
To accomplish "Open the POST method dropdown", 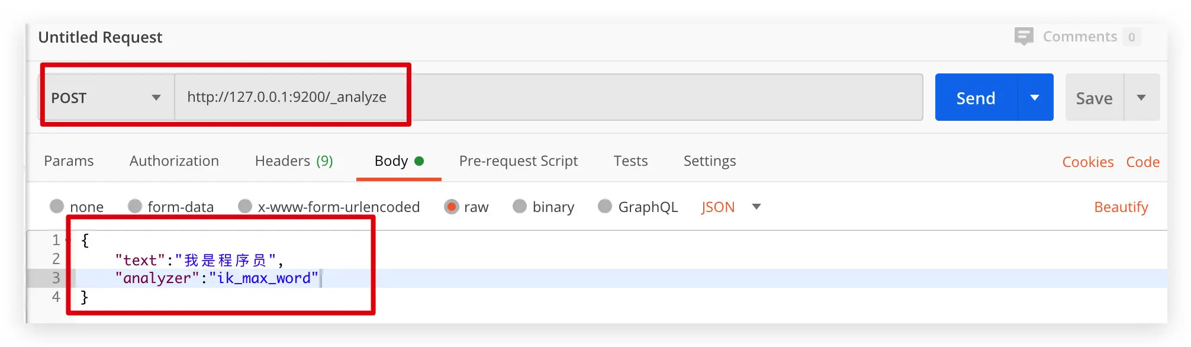I will [x=107, y=98].
